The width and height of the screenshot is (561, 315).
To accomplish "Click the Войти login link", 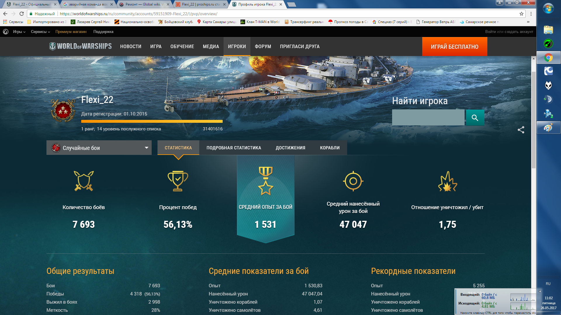I will coord(490,32).
